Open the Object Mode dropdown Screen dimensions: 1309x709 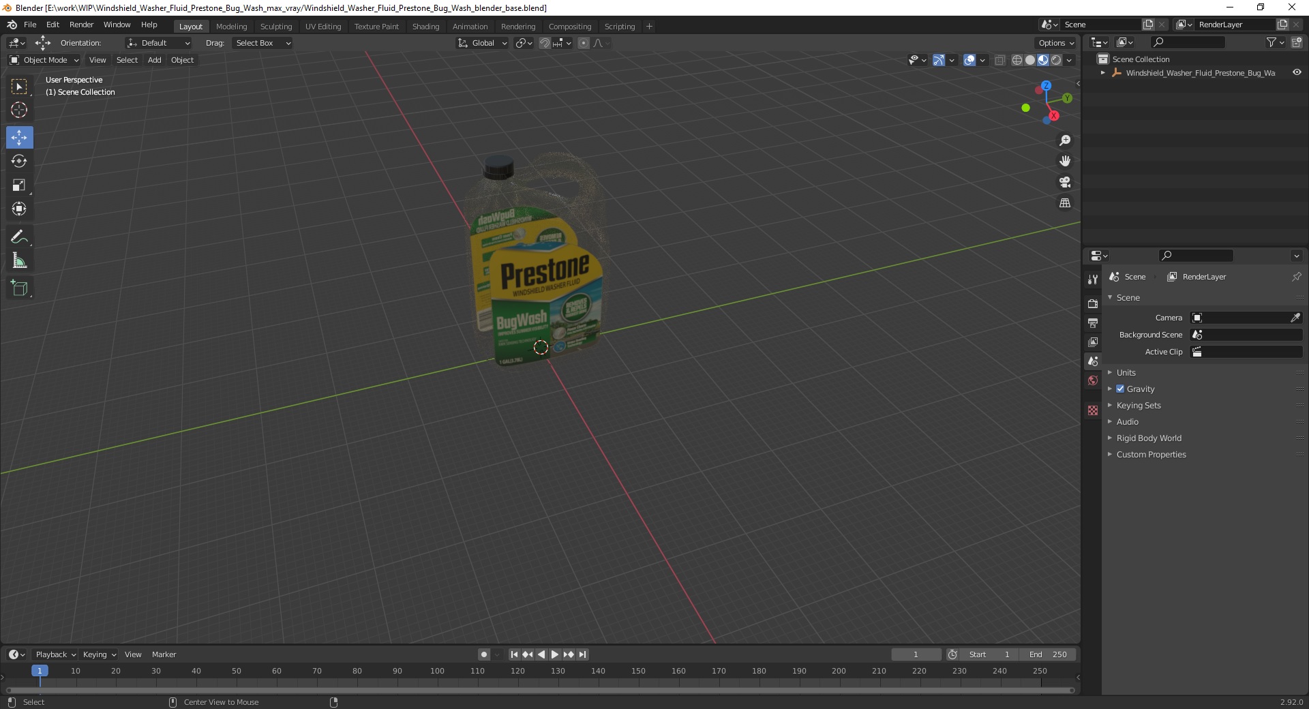coord(44,60)
